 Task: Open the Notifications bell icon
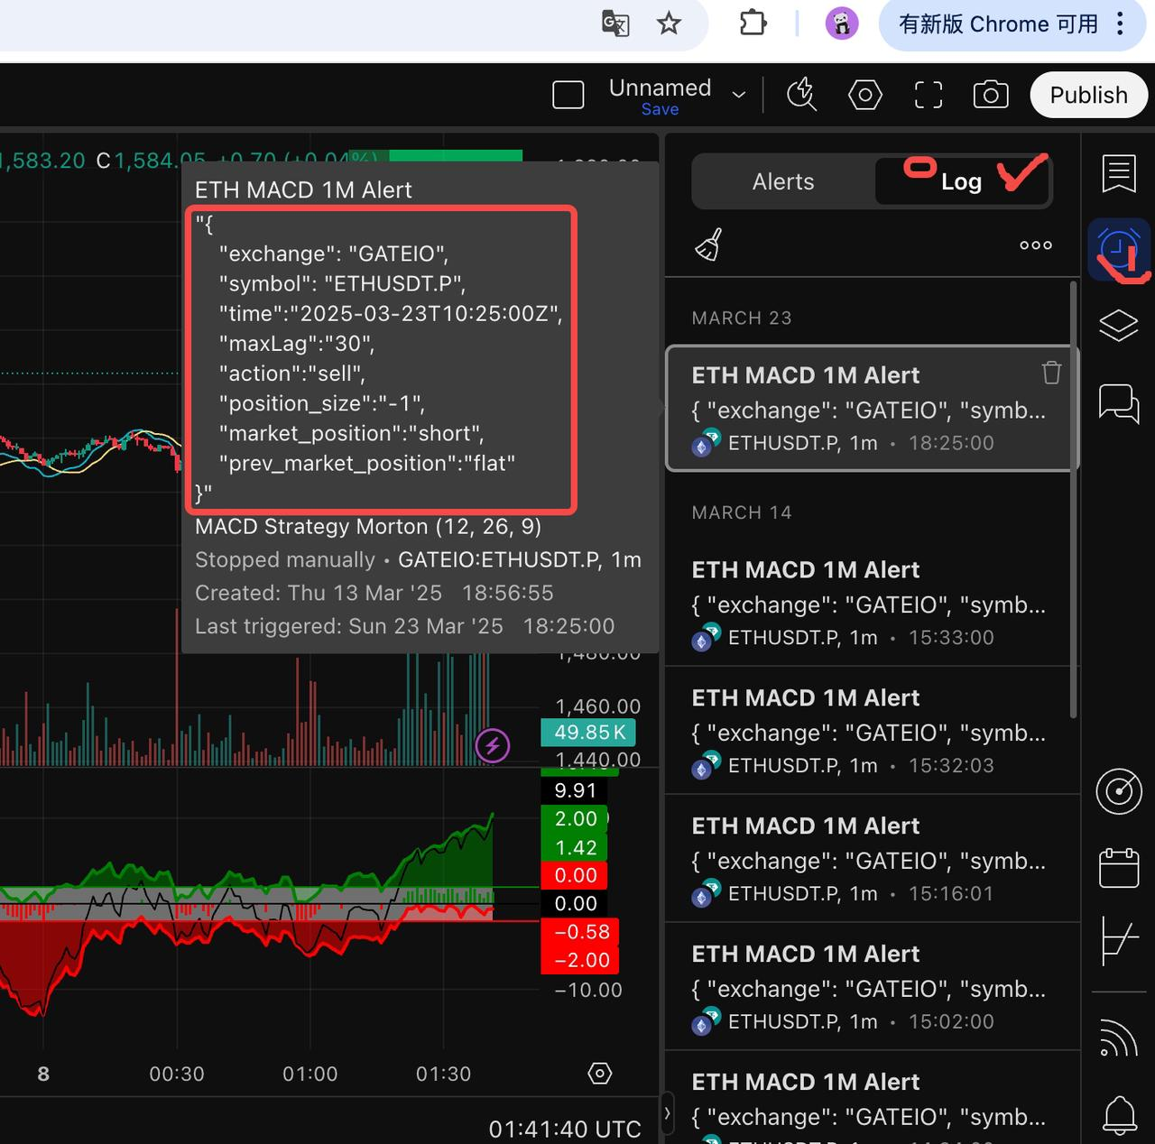[x=1119, y=1115]
